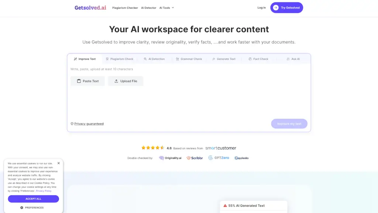
Task: Click the smartcustomer logo
Action: coord(221,148)
